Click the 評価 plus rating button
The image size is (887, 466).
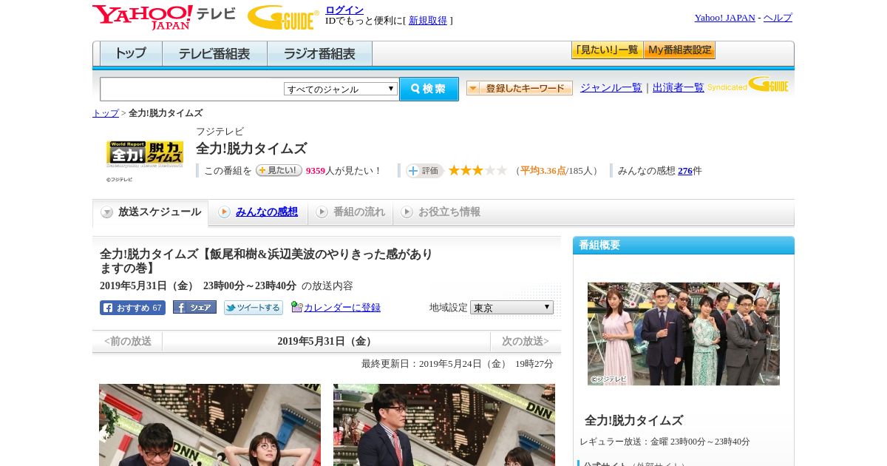[424, 171]
